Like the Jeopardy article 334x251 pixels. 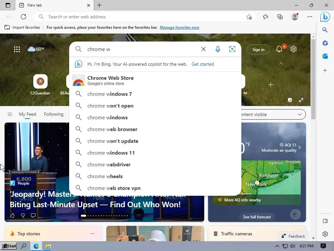coord(12,215)
